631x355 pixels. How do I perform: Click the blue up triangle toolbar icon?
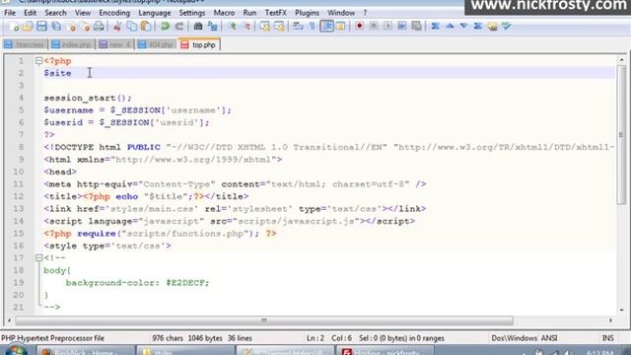click(x=450, y=27)
